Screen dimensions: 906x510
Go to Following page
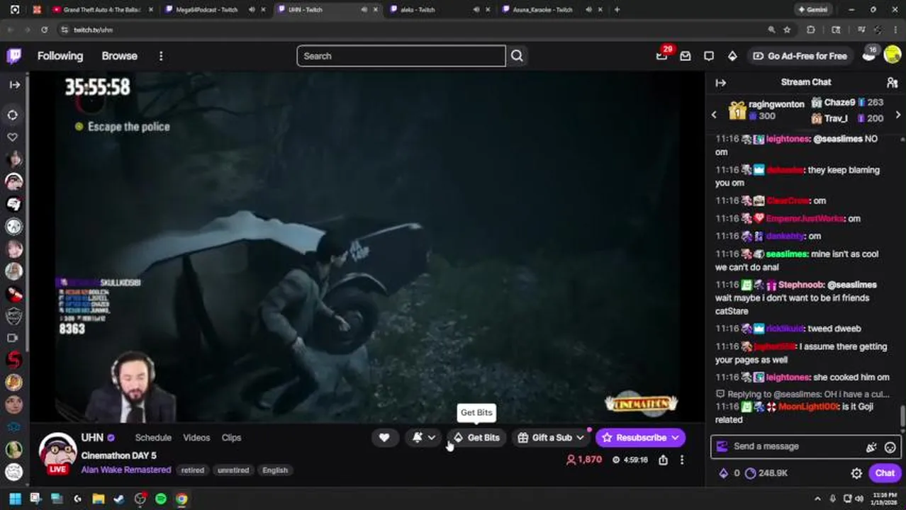pyautogui.click(x=60, y=56)
